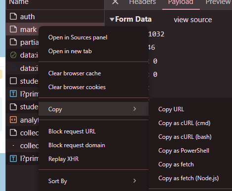Click the orange script icon beside analyt

[x=13, y=120]
